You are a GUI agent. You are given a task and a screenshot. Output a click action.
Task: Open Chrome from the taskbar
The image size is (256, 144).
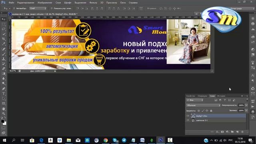(x=106, y=140)
